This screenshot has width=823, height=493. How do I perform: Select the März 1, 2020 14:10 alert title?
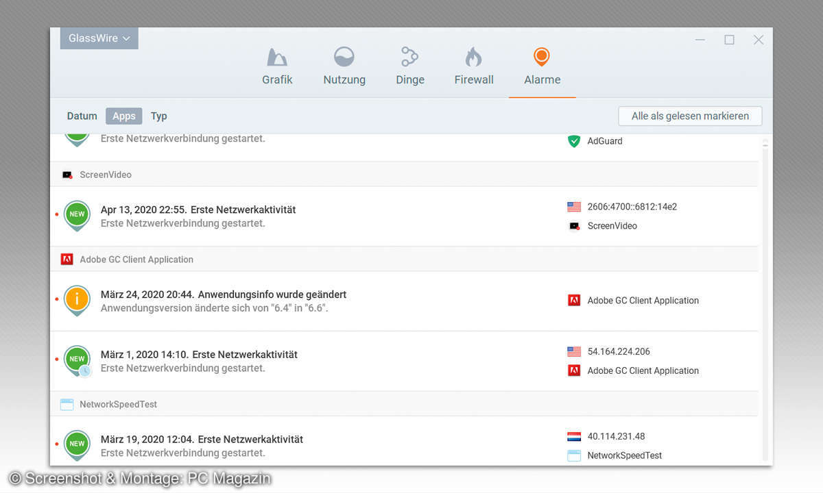coord(199,355)
